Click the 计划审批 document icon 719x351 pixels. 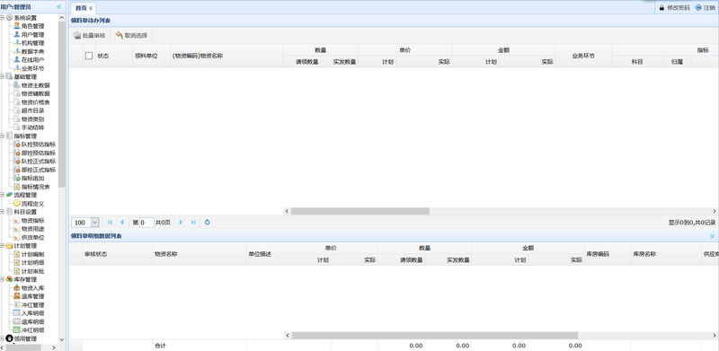pos(17,271)
